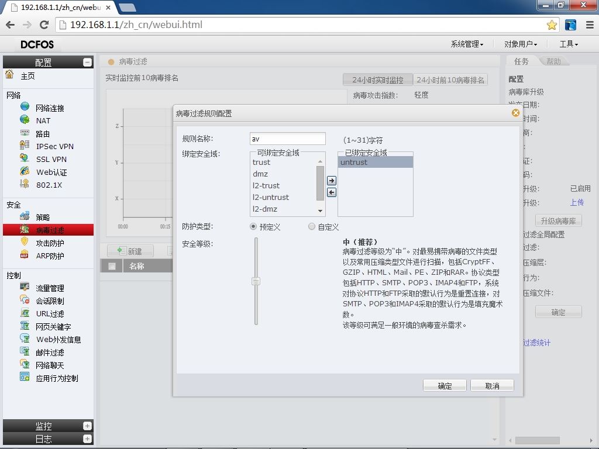Click the 应用行为控制 icon
This screenshot has height=449, width=599.
25,377
